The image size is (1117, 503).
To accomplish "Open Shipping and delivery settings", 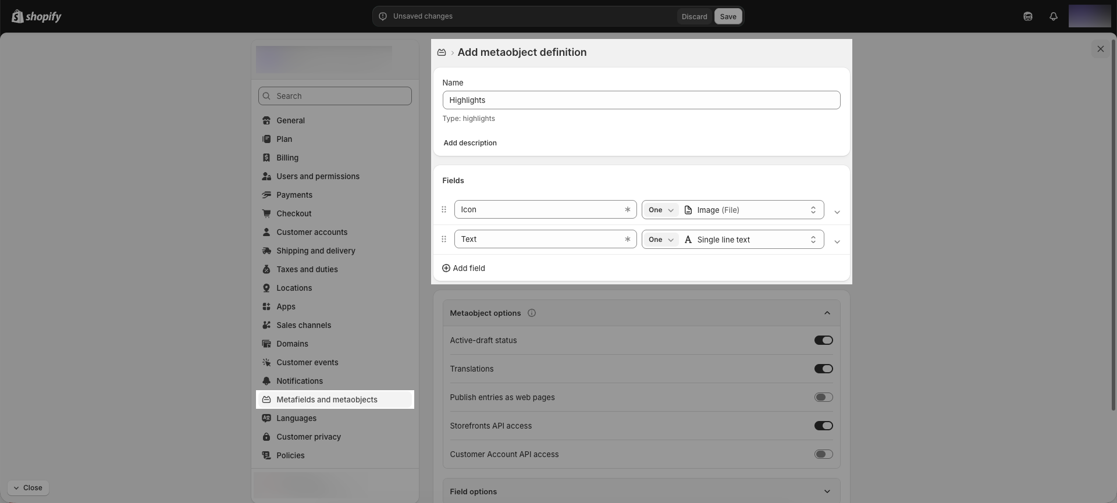I will point(315,251).
